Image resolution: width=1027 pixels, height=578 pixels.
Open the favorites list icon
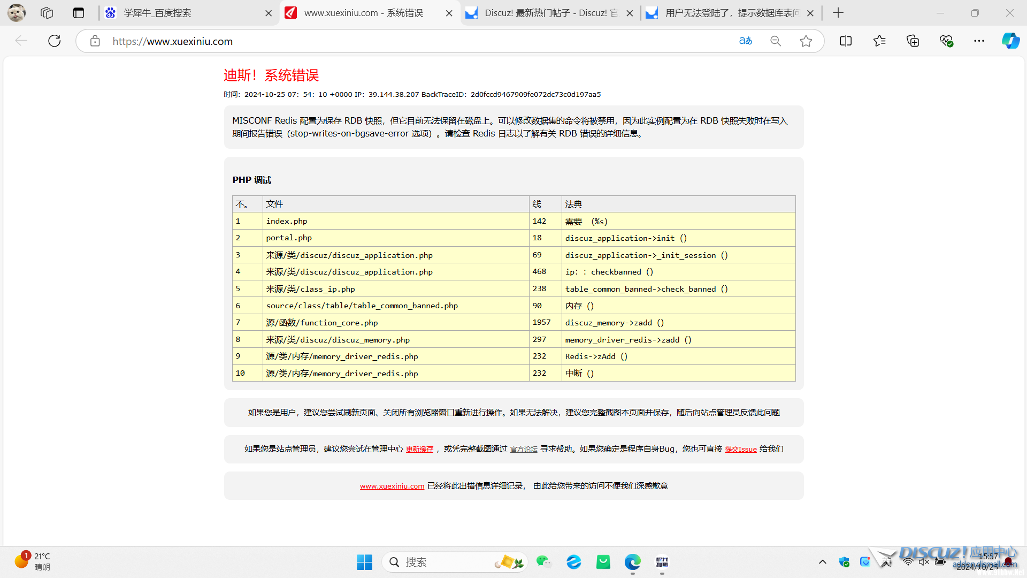879,41
